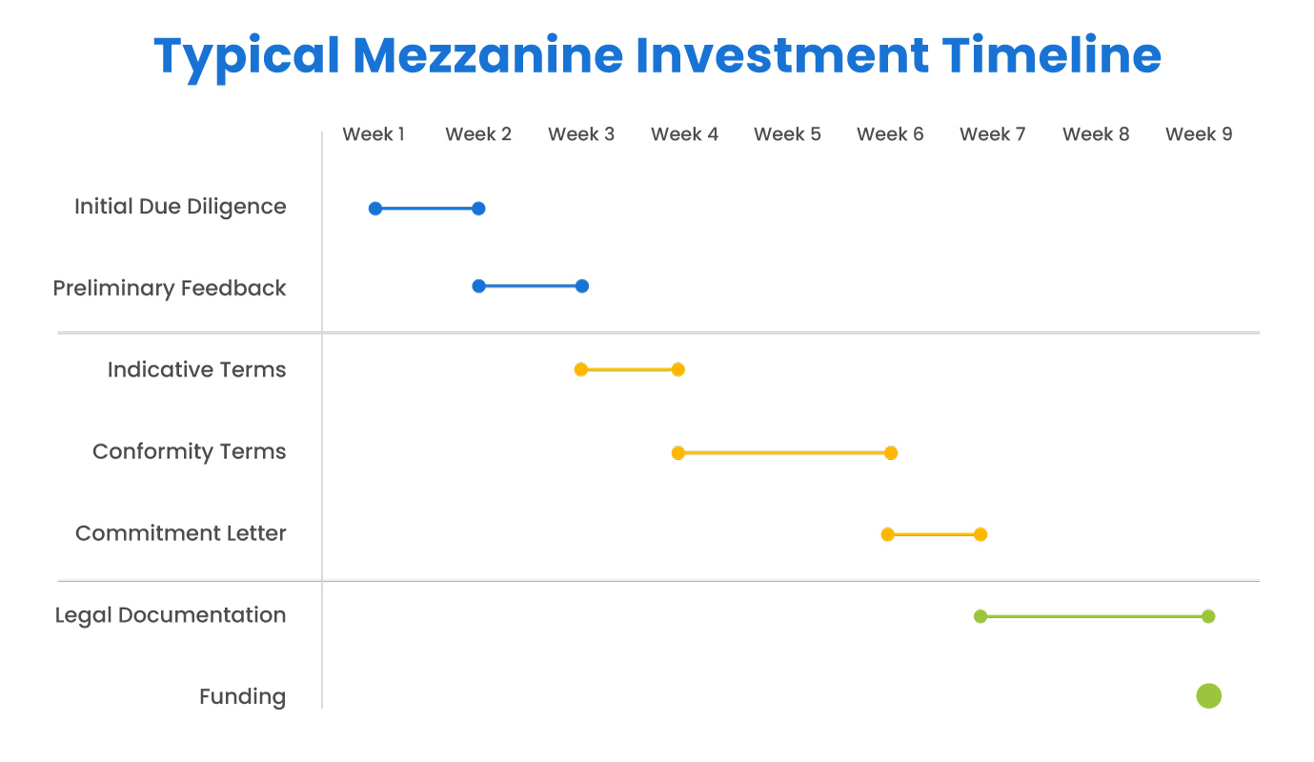Select the Preliminary Feedback row label
The width and height of the screenshot is (1314, 762).
click(x=170, y=289)
